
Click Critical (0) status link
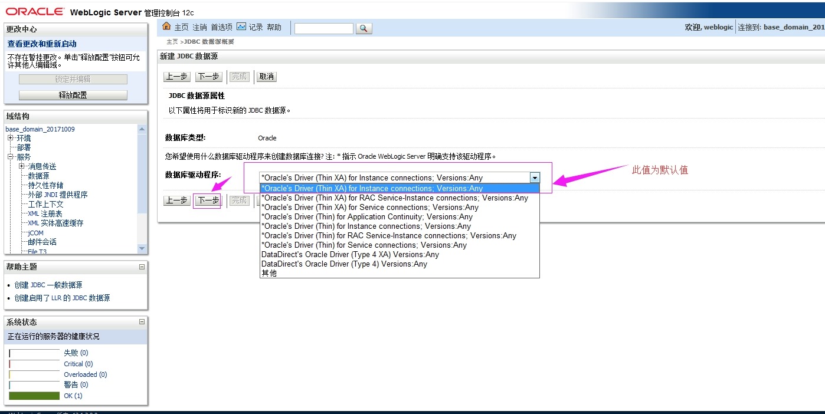coord(78,364)
